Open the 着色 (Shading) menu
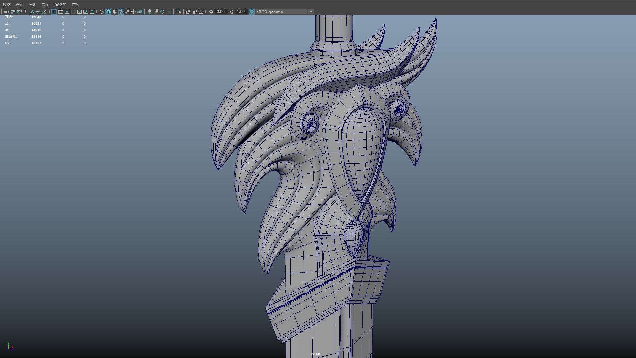Viewport: 636px width, 358px height. 20,4
